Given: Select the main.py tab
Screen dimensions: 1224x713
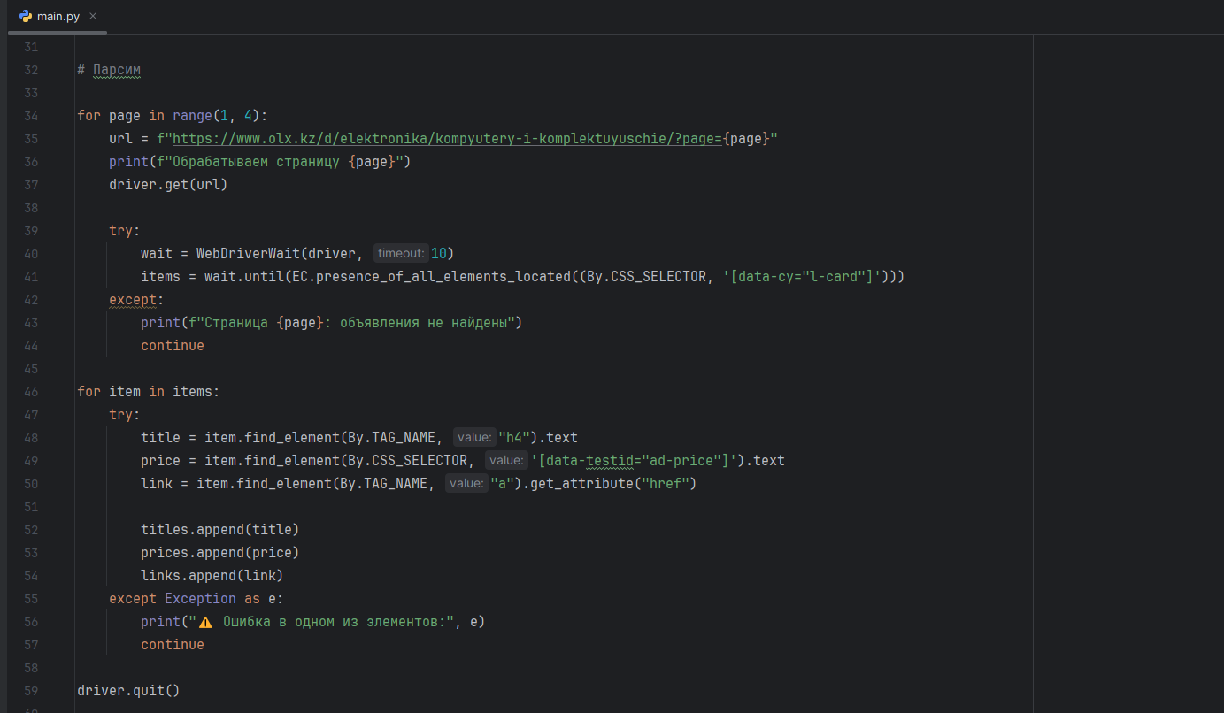Looking at the screenshot, I should pyautogui.click(x=58, y=16).
